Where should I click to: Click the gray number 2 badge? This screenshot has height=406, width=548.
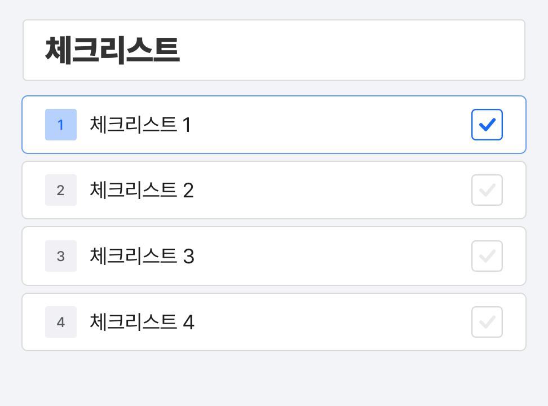click(61, 191)
